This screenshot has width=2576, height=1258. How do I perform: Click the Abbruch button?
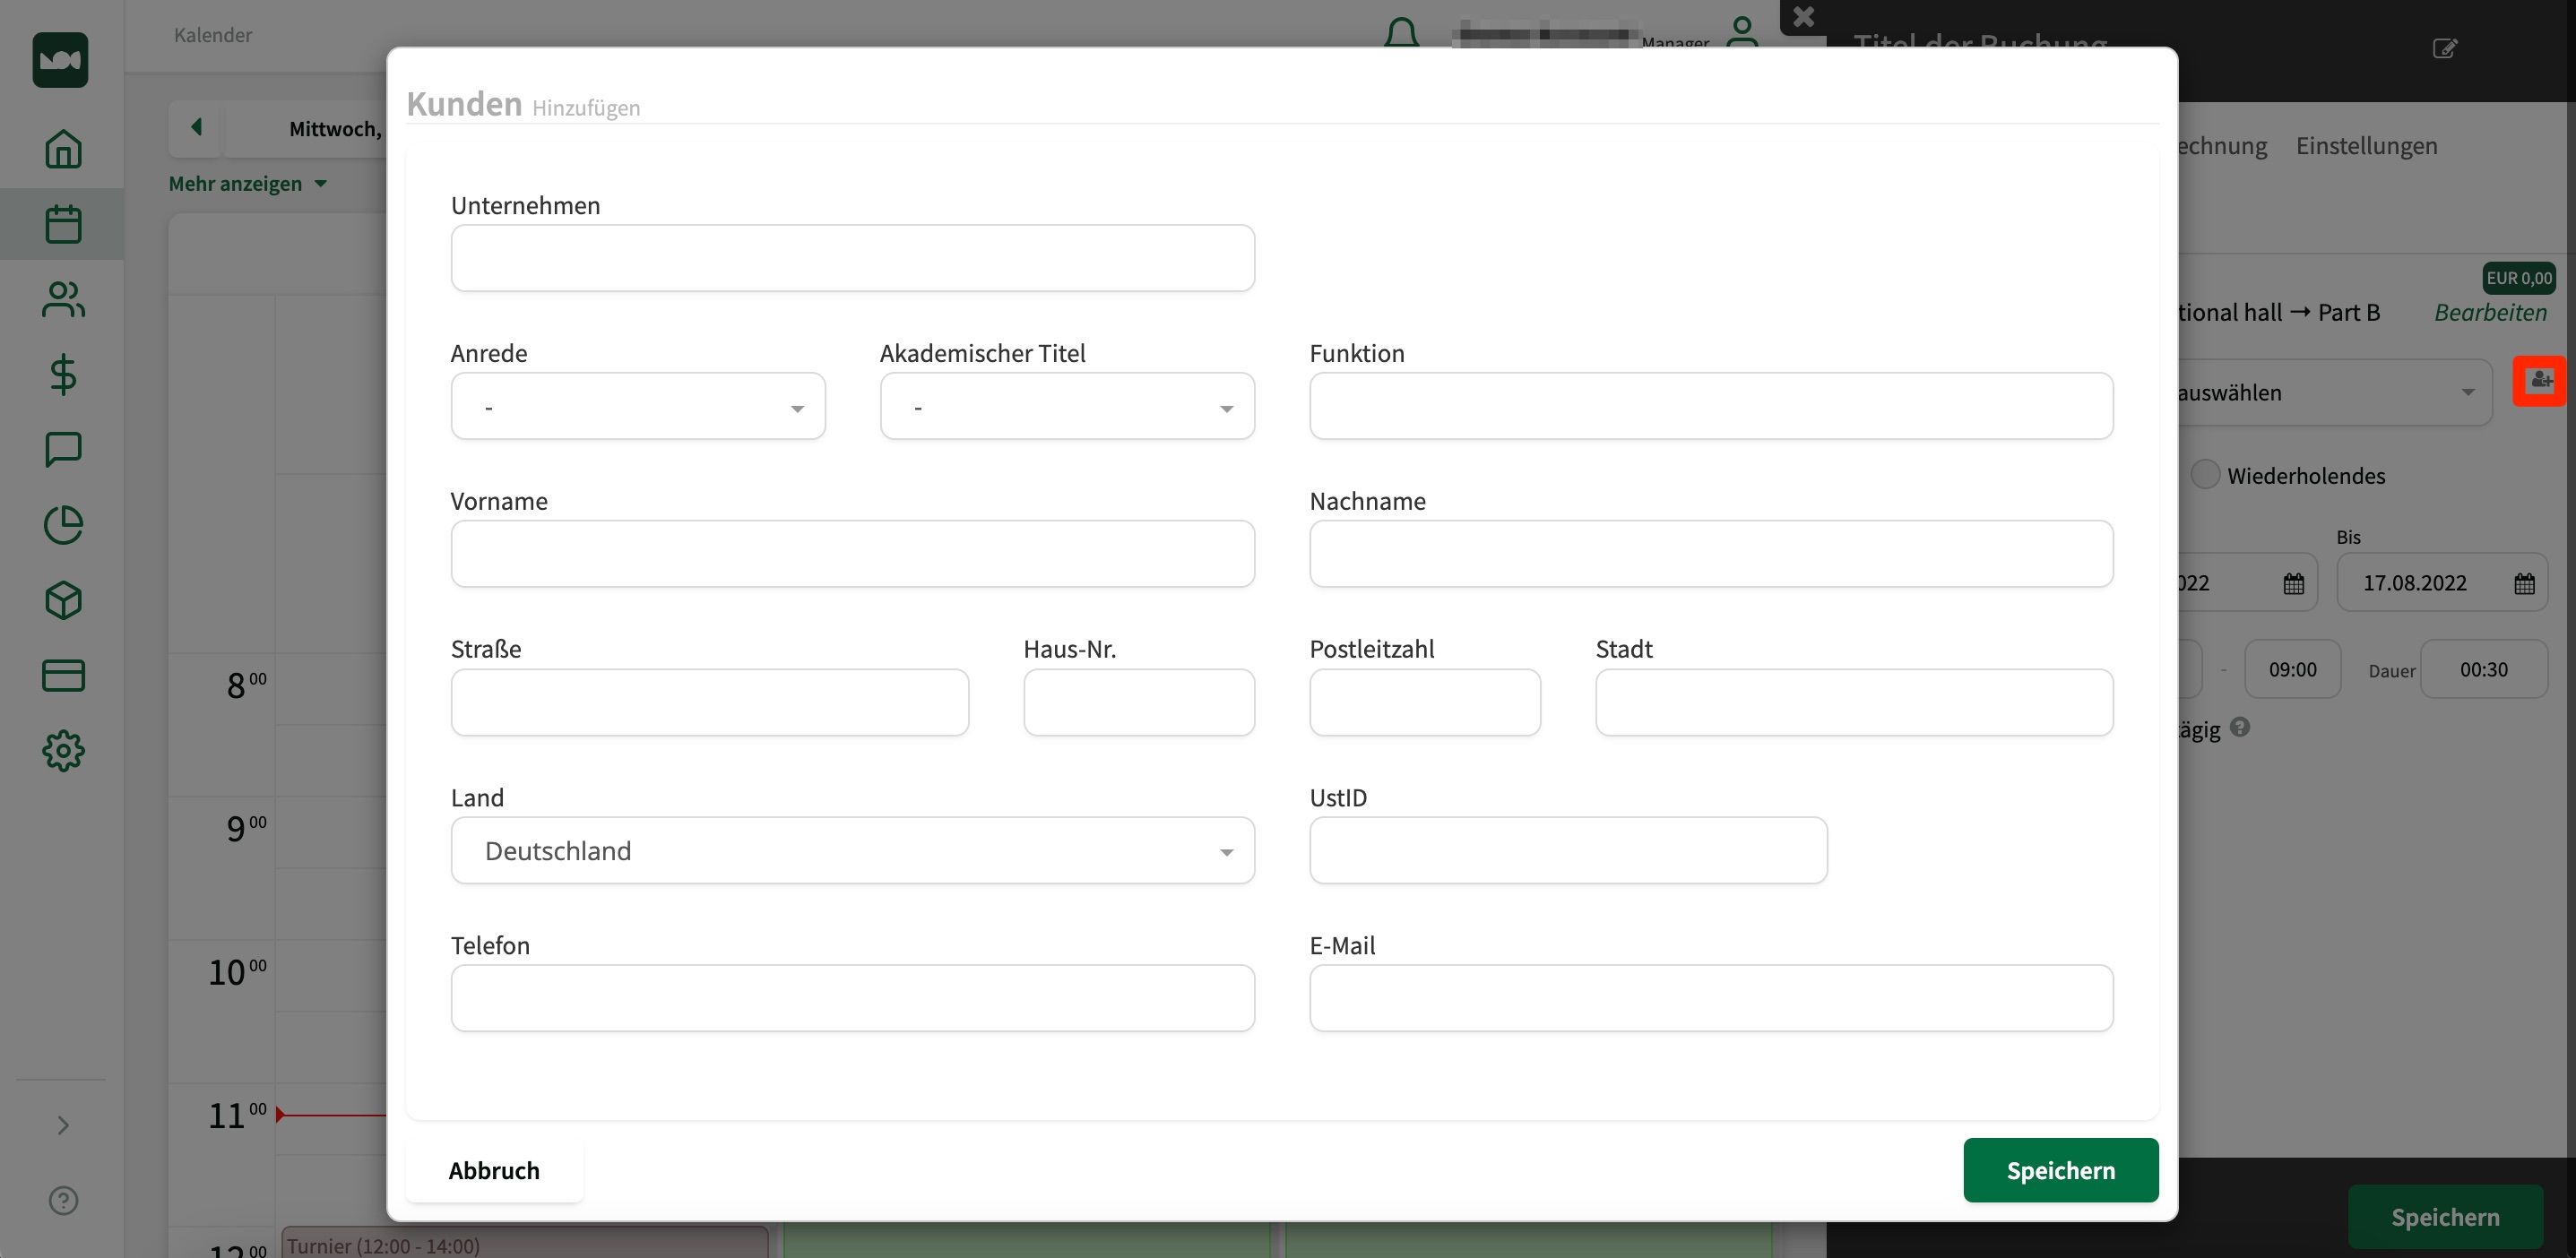[x=494, y=1170]
